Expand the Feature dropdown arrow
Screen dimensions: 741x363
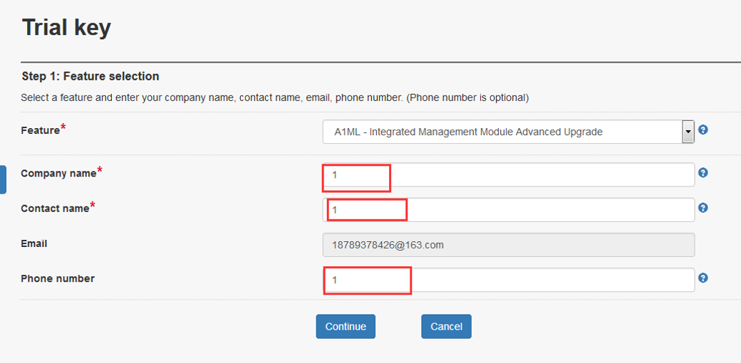688,132
